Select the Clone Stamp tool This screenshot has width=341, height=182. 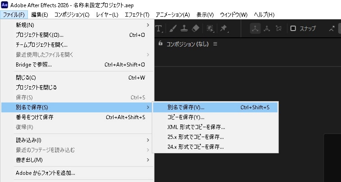[x=184, y=28]
